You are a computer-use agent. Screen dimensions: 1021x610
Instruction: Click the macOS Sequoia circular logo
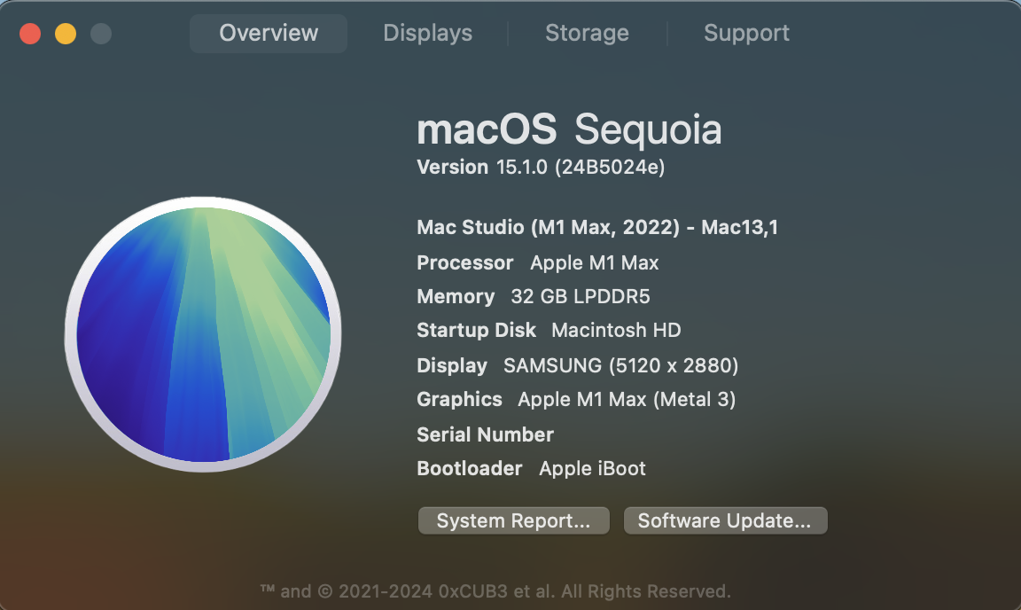pyautogui.click(x=203, y=334)
